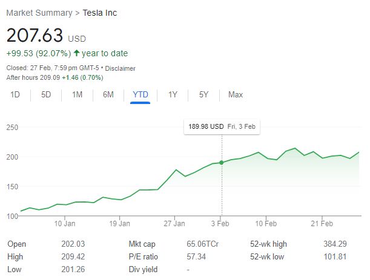Open the Disclaimer link

(121, 68)
